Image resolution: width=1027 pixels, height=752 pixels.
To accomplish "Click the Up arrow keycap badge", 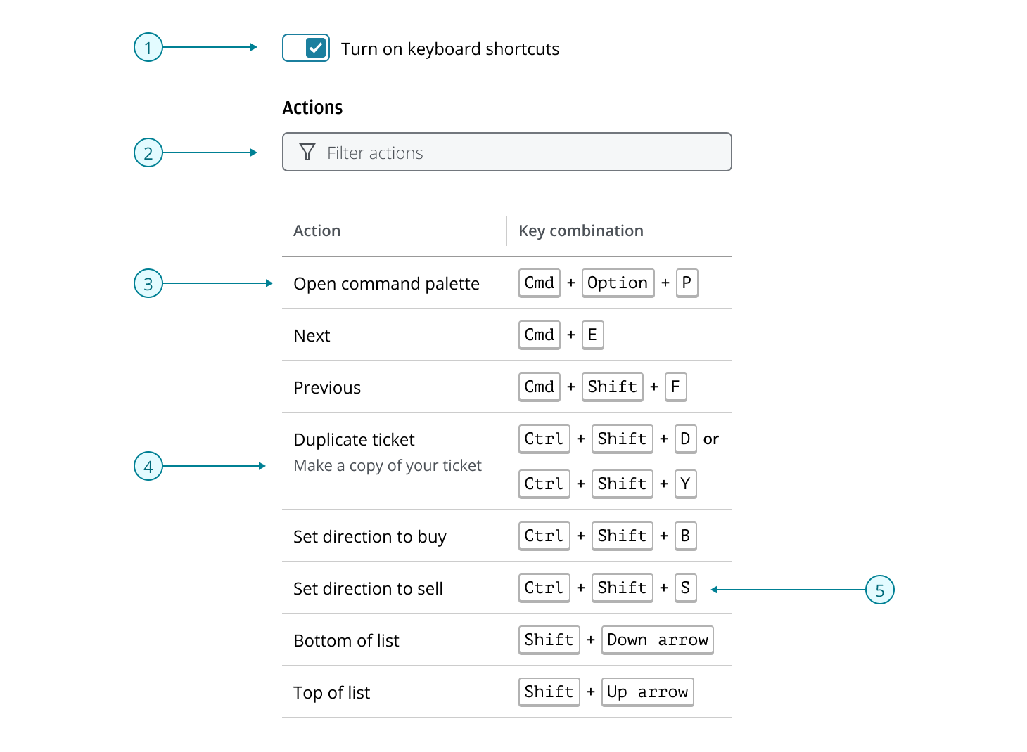I will [647, 692].
